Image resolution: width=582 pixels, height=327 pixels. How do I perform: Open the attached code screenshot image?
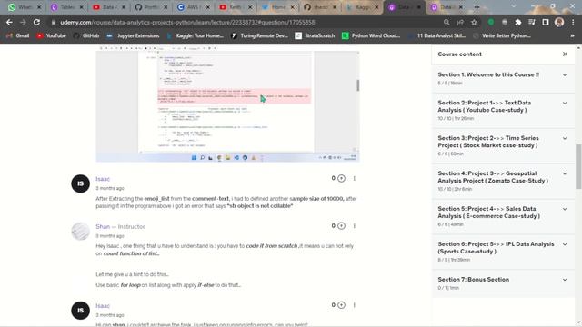pyautogui.click(x=227, y=104)
